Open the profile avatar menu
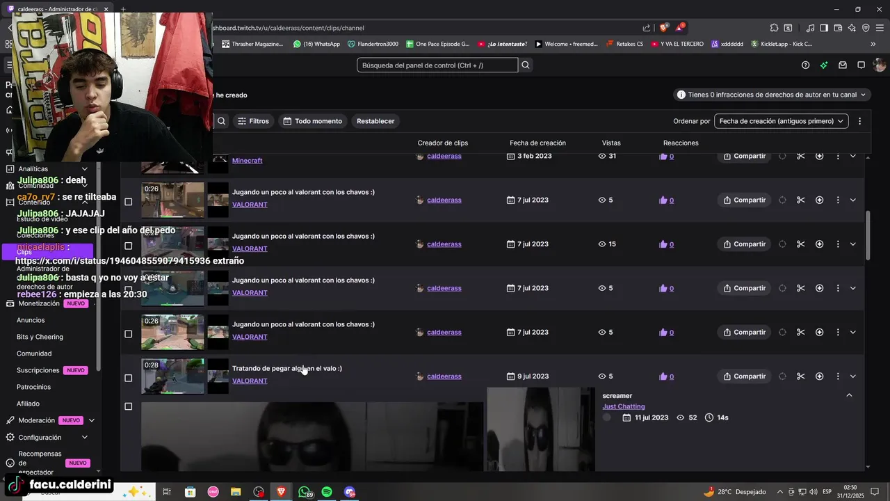This screenshot has width=890, height=501. coord(880,65)
